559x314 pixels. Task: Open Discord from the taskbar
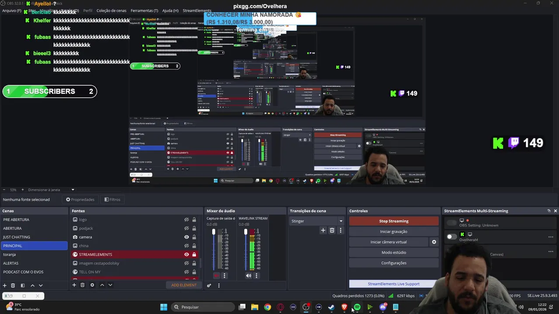click(x=383, y=307)
